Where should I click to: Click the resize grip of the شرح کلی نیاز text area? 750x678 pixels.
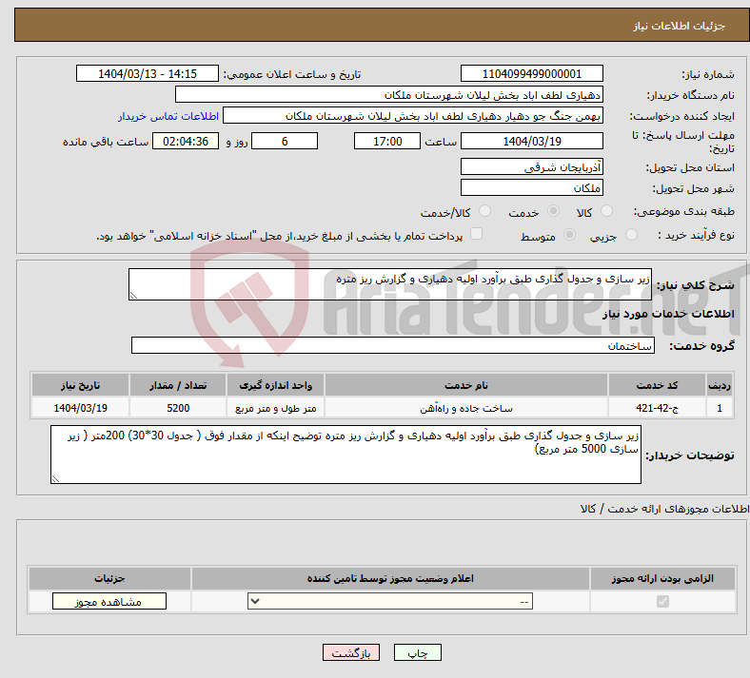tap(133, 296)
